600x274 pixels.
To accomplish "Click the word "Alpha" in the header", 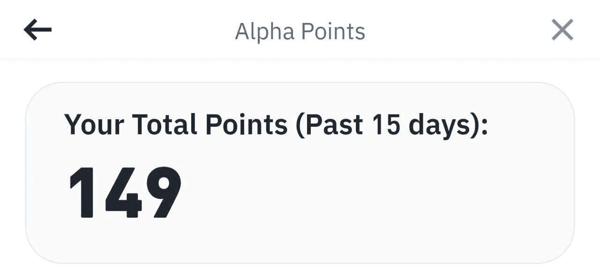I will tap(265, 31).
